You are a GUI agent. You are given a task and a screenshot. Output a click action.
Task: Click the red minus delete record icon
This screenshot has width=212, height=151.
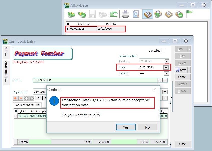click(x=82, y=15)
